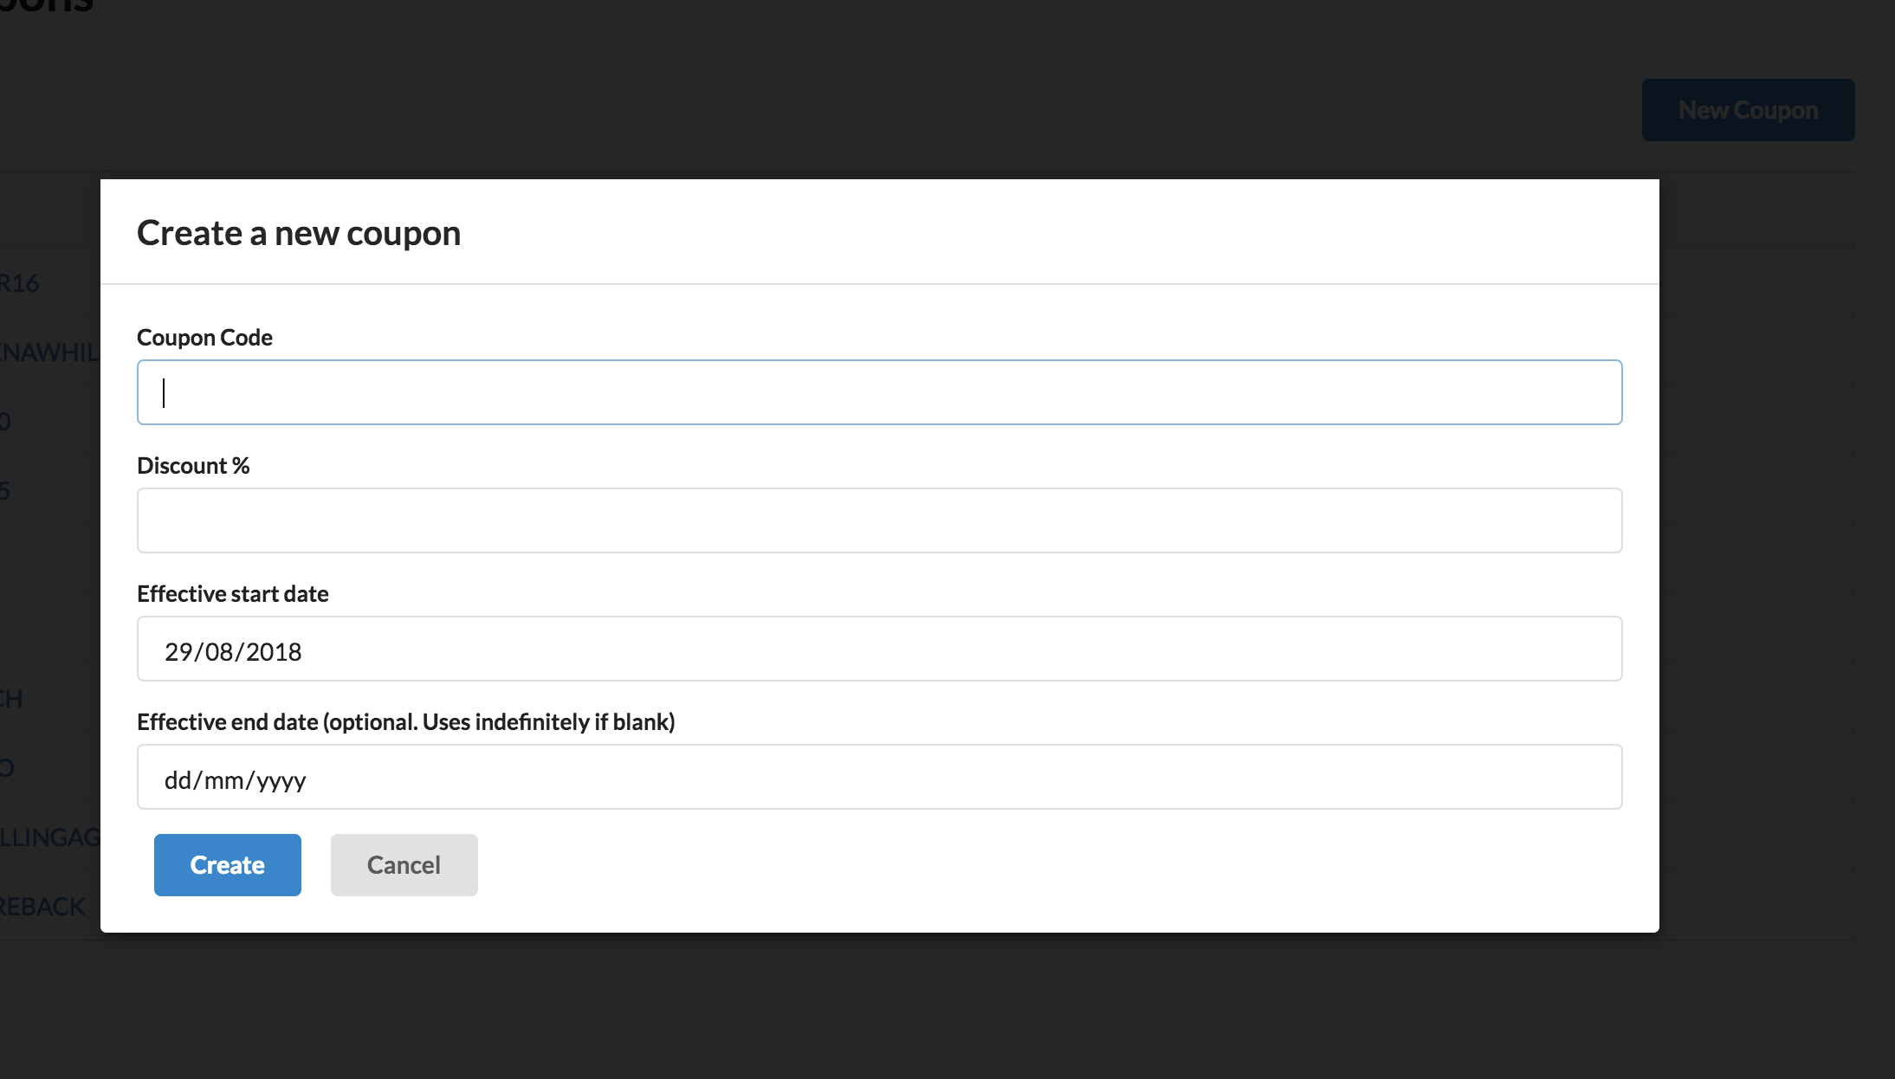This screenshot has width=1895, height=1079.
Task: Click the Effective end date optional label
Action: pos(405,721)
